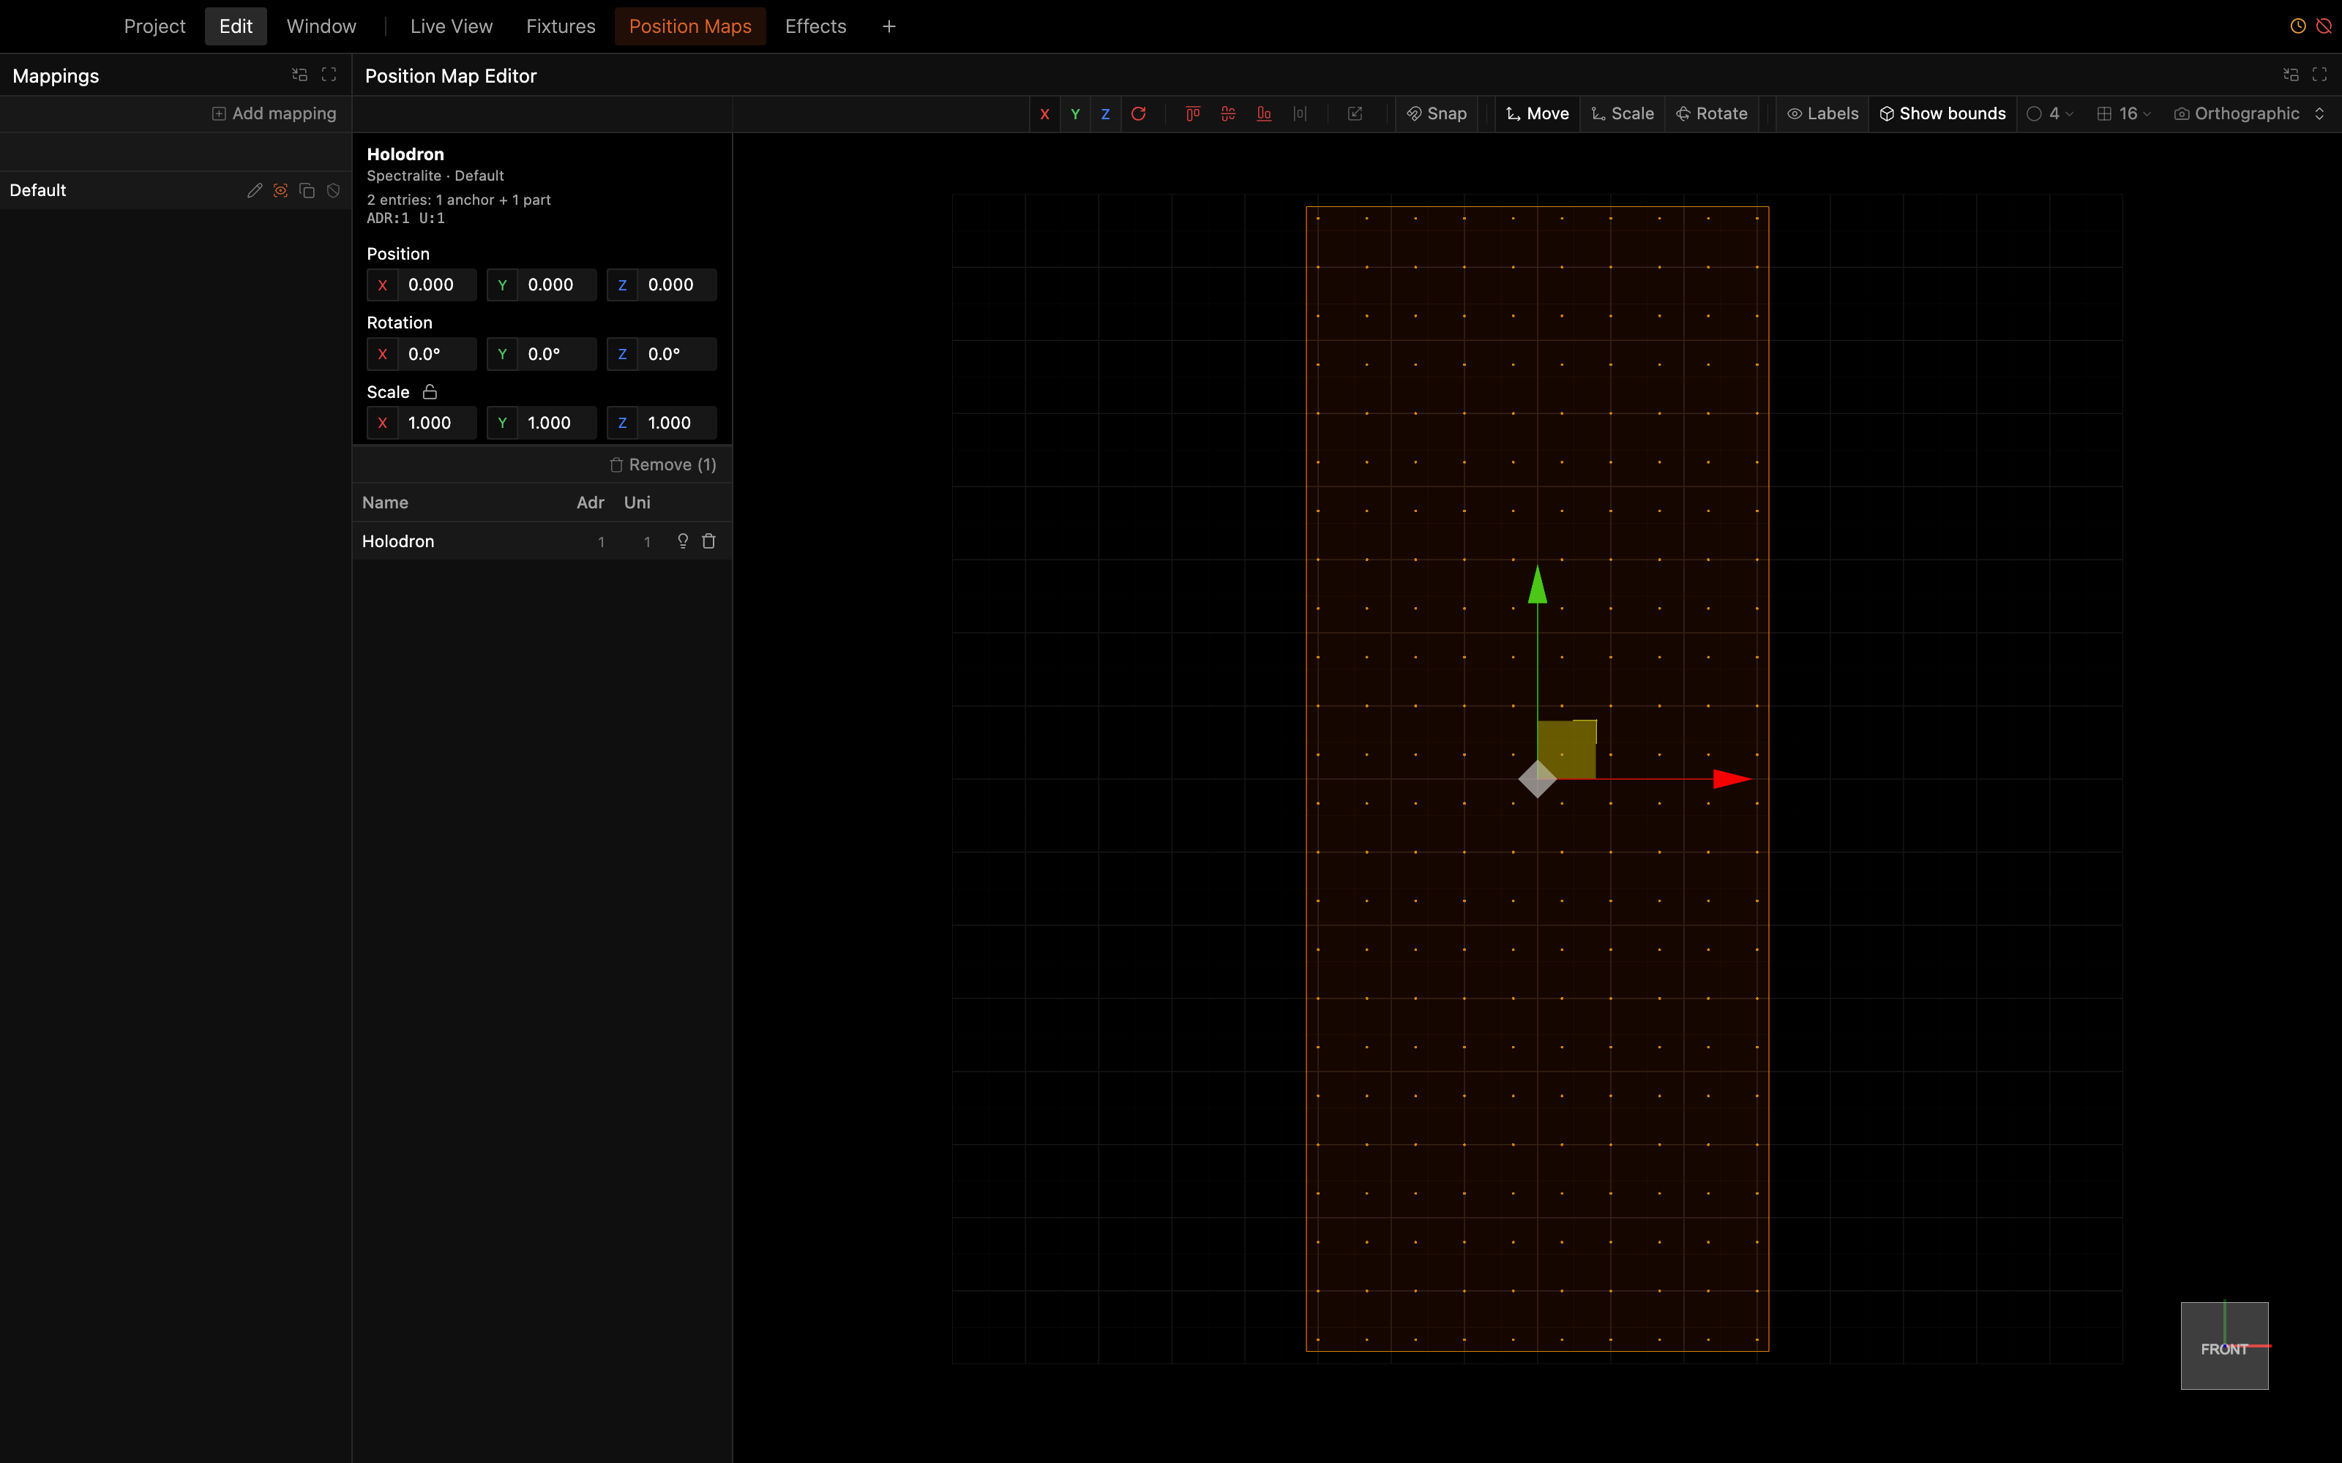Switch to the Live View tab

pyautogui.click(x=451, y=26)
